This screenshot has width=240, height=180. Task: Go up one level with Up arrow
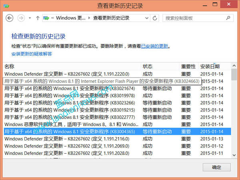(38, 18)
